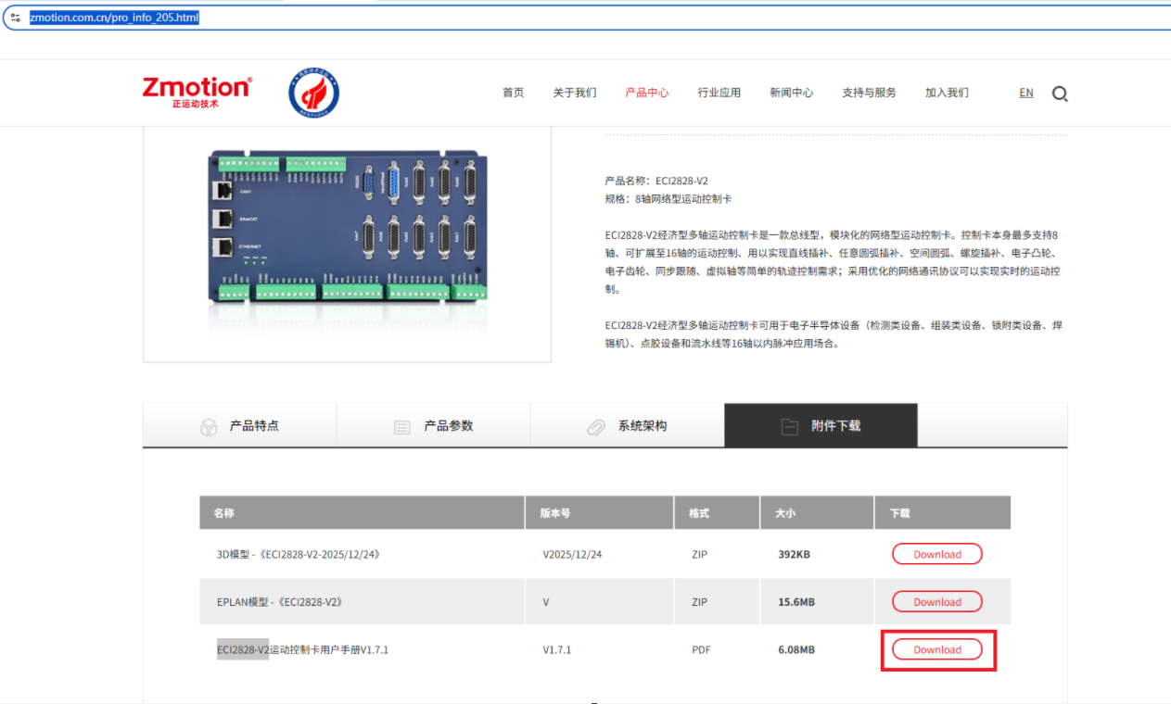Viewport: 1171px width, 704px height.
Task: Click ECI2828-V2运动控制卡用户手册V1.7.1 name
Action: pyautogui.click(x=303, y=649)
